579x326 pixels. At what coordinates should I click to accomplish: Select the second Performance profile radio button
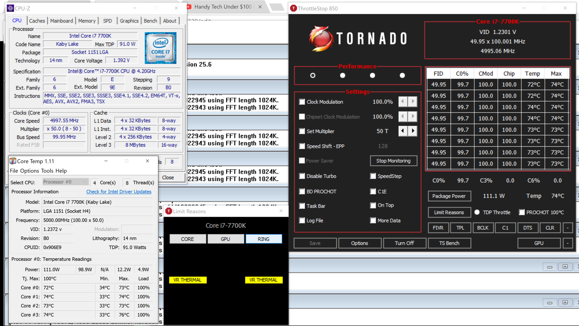(343, 75)
